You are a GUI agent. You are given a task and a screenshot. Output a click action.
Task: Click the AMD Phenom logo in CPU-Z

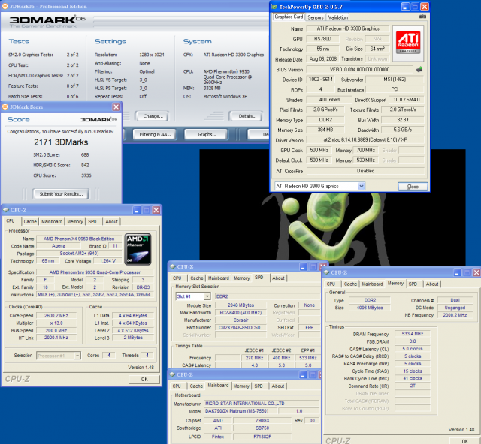click(138, 249)
